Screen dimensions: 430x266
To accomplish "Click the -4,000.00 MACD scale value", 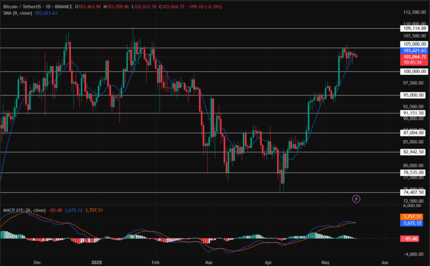I will point(413,254).
